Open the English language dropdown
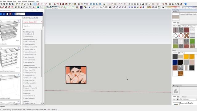The height and width of the screenshot is (111, 197). coord(20,14)
